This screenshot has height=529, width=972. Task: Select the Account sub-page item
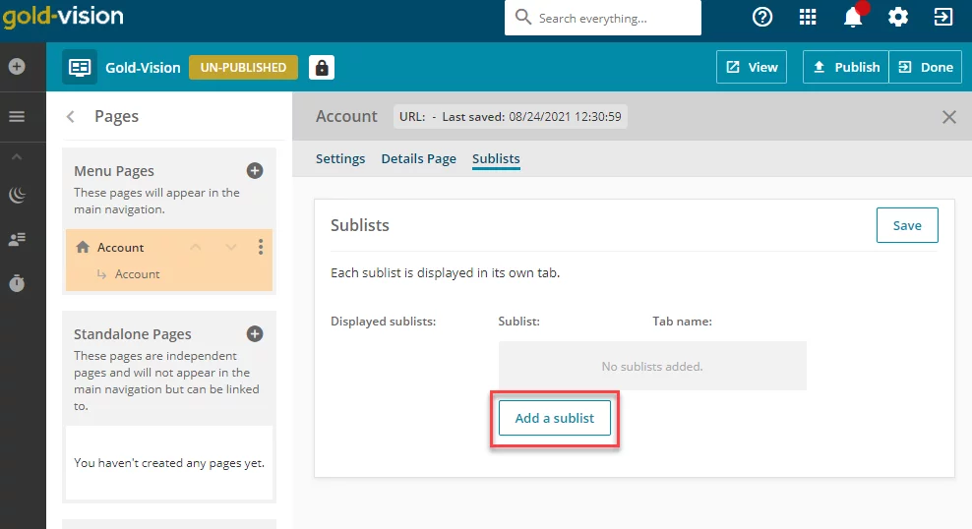137,273
